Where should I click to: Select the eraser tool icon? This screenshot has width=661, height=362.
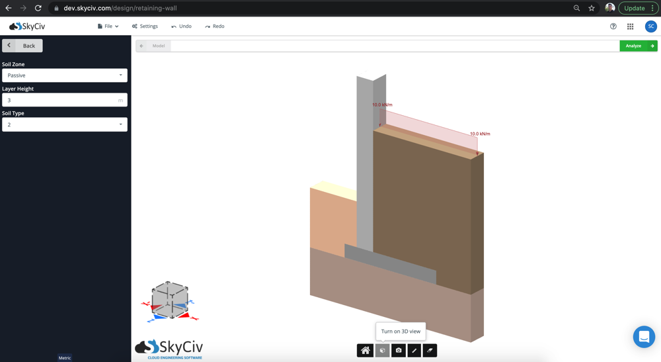[x=430, y=350]
